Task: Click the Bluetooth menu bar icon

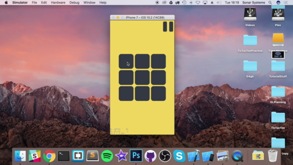Action: (191, 3)
